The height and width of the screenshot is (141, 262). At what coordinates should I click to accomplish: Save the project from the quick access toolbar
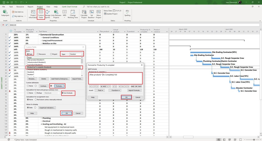[x=4, y=2]
